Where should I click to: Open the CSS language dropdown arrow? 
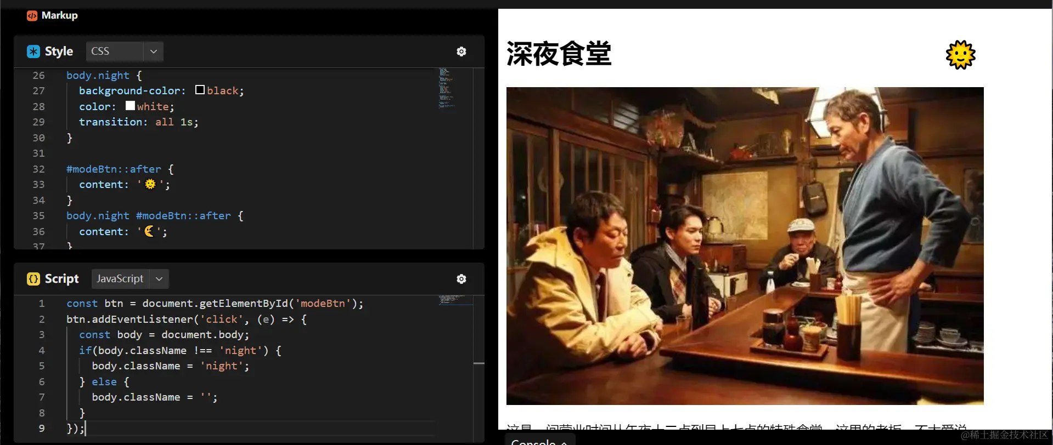coord(154,52)
